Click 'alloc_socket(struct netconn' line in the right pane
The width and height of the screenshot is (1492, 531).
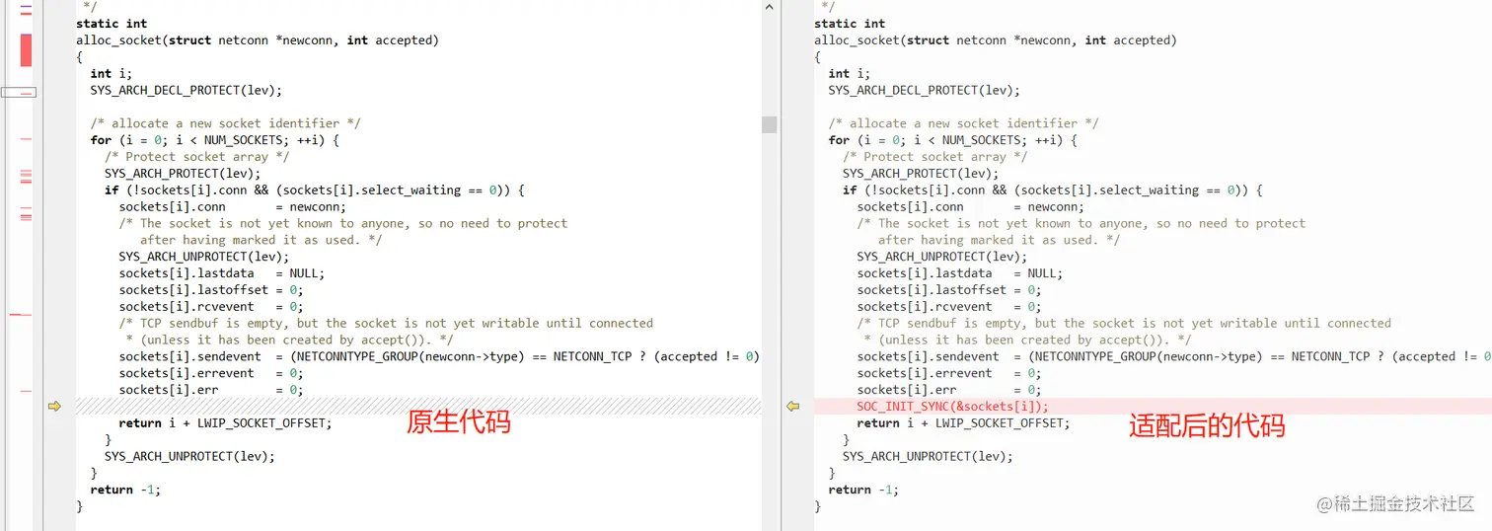[996, 40]
